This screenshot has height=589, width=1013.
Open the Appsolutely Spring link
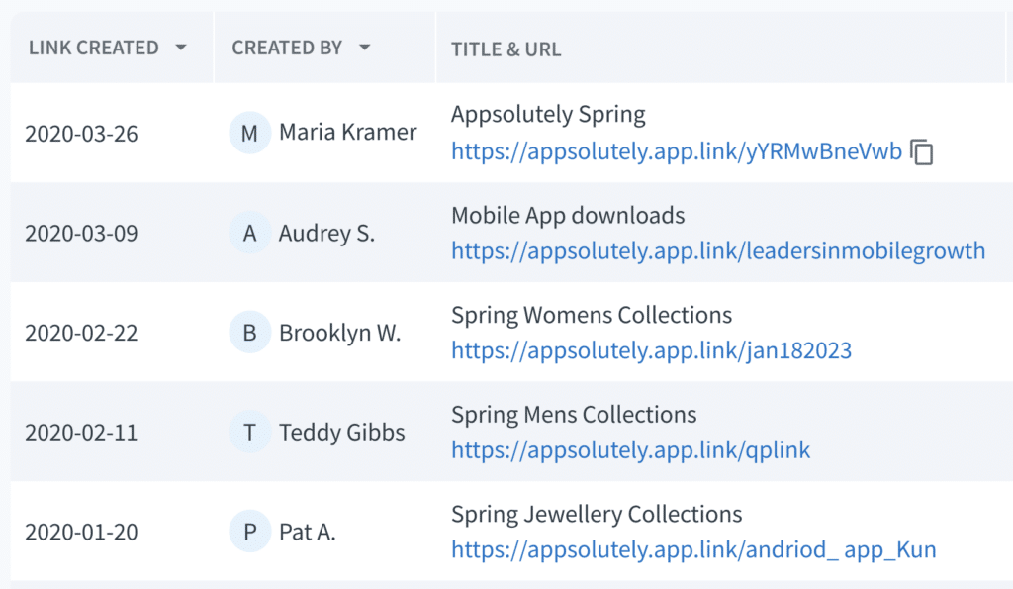coord(676,152)
